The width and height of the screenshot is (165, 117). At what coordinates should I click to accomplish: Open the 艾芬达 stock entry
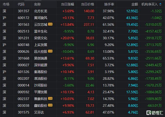pos(39,112)
